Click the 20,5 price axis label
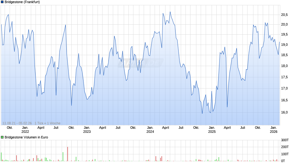293x164 pixels. click(x=284, y=15)
